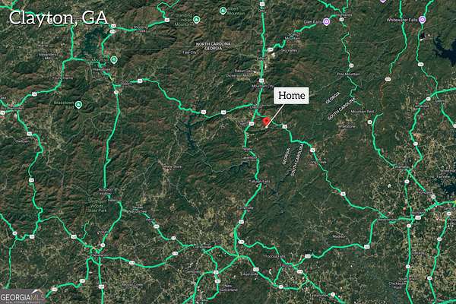Select the Tallulah Falls town label

tap(259, 181)
